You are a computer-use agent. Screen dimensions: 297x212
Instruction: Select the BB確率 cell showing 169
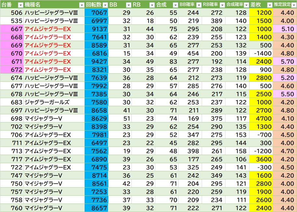coord(190,119)
